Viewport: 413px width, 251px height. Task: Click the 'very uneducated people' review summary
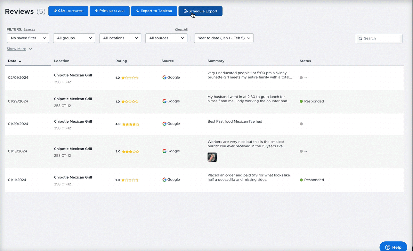(x=250, y=75)
